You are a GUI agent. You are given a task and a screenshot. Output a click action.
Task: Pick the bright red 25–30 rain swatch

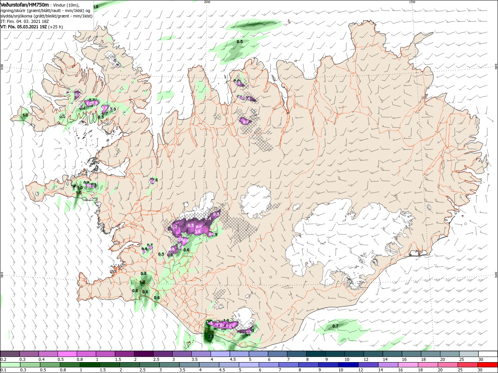(x=467, y=365)
